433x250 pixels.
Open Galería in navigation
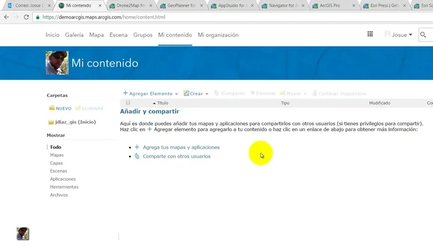(x=74, y=35)
